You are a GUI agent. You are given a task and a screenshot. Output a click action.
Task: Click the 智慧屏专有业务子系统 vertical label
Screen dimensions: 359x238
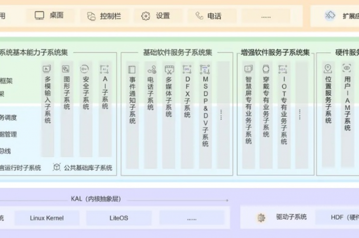point(248,110)
